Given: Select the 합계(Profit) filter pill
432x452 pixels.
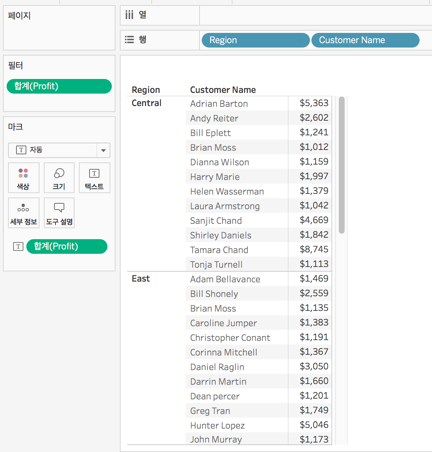Looking at the screenshot, I should tap(59, 86).
